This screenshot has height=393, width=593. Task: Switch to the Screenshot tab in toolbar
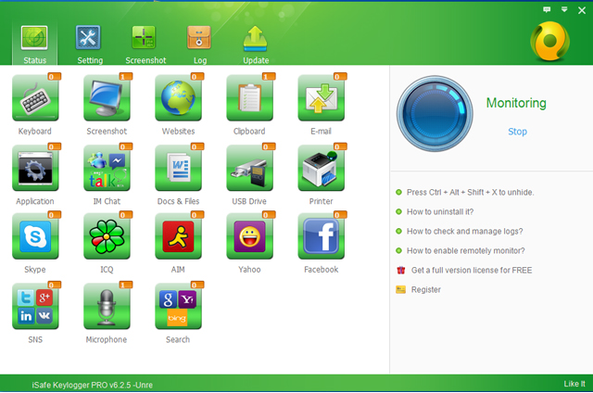(x=144, y=44)
